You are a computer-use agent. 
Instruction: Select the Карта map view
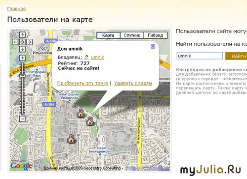pos(108,35)
